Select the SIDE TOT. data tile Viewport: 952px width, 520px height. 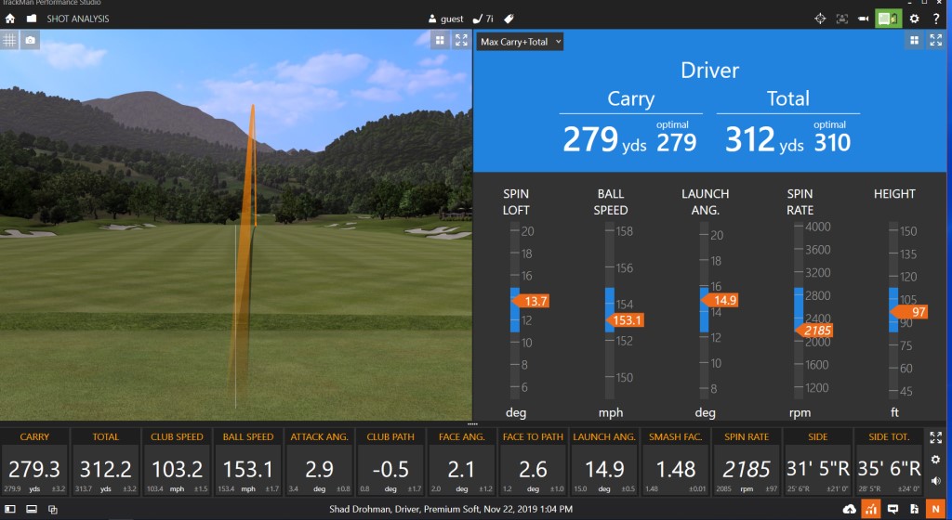[x=889, y=462]
